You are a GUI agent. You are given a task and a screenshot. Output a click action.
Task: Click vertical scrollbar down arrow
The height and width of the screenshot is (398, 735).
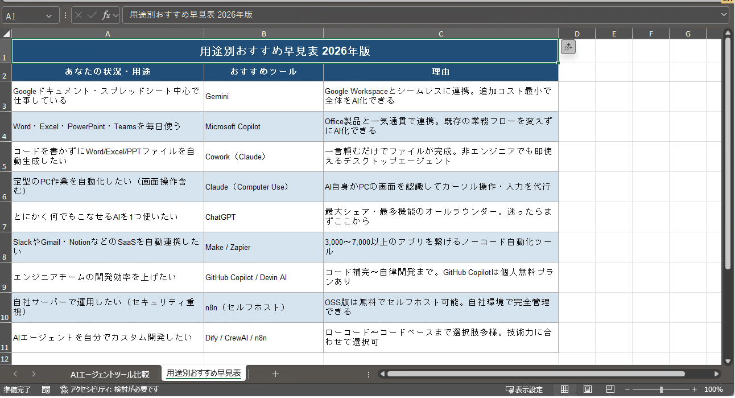[727, 361]
